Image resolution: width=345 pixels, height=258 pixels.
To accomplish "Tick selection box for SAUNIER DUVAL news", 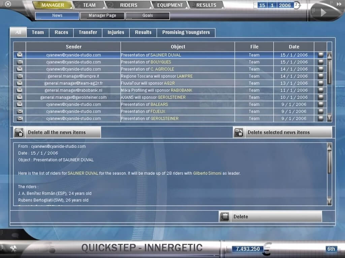I will (321, 55).
